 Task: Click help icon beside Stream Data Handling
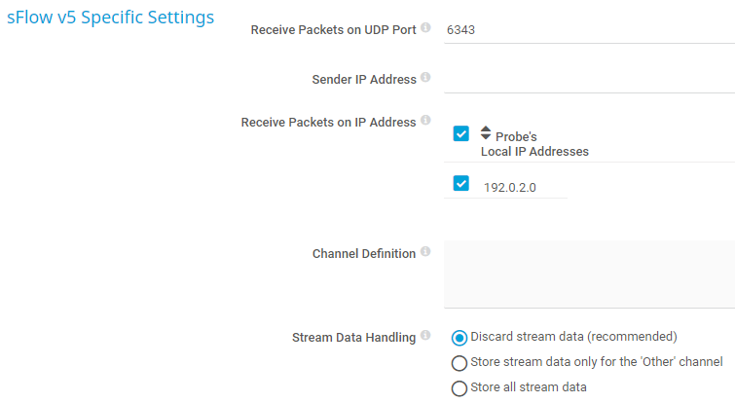click(426, 337)
